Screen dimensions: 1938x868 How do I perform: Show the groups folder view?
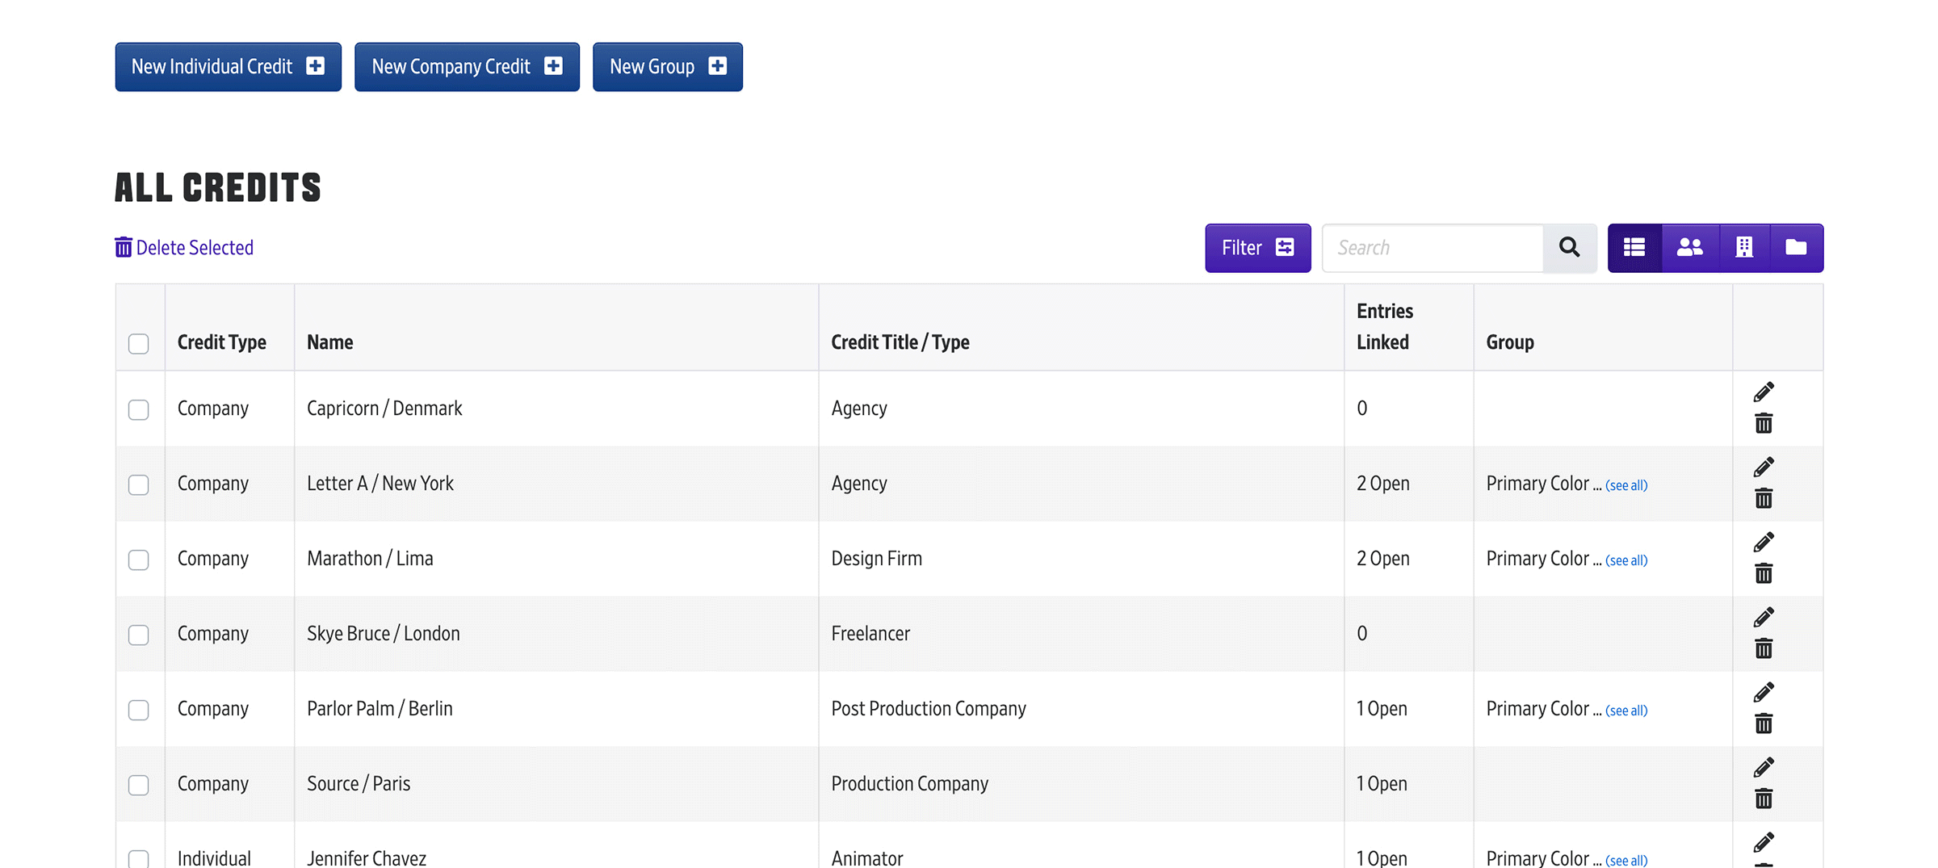1796,248
